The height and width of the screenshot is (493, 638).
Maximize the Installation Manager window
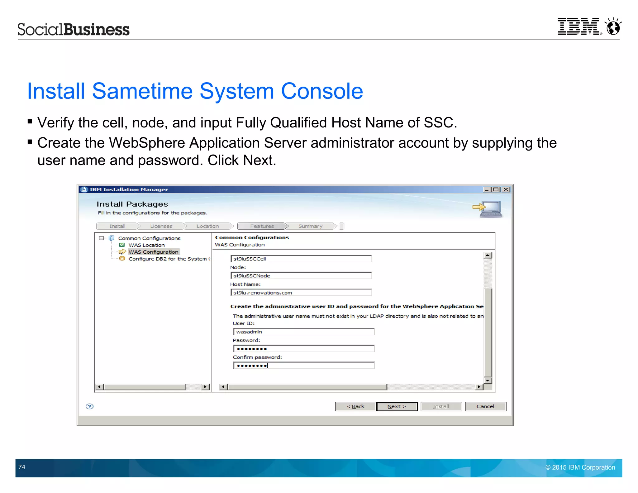tap(496, 189)
